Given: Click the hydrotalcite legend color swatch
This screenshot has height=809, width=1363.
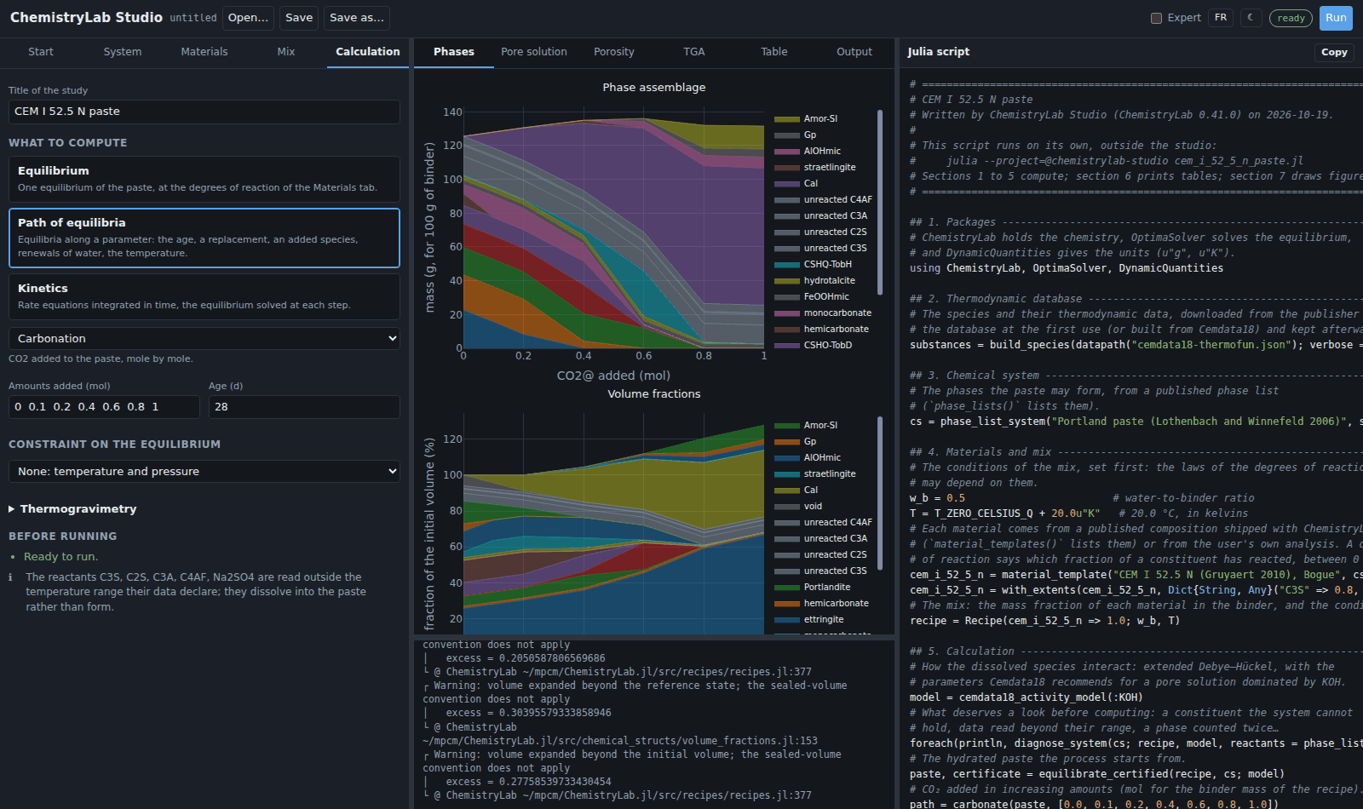Looking at the screenshot, I should 787,281.
